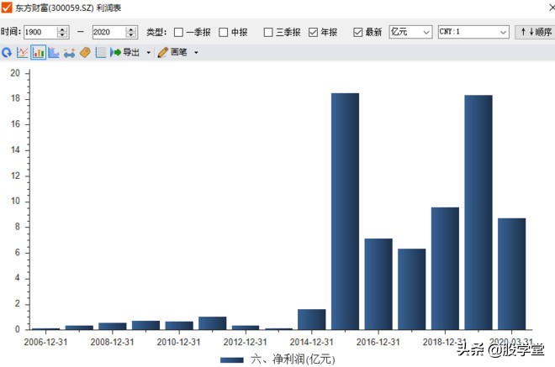Click the 2006-12-31 axis label

tap(45, 343)
